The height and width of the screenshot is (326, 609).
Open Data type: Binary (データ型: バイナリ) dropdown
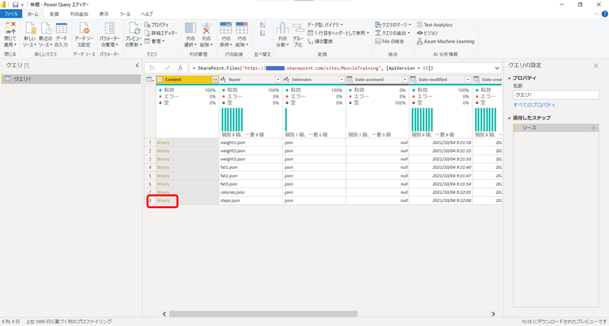(325, 25)
